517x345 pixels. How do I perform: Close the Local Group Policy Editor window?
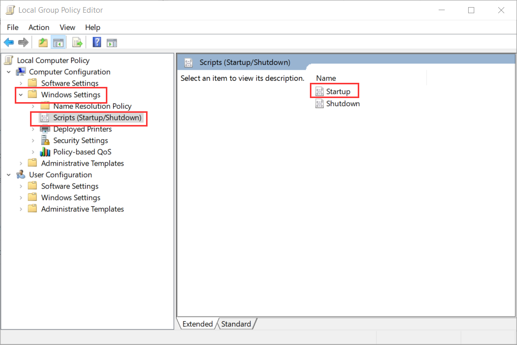click(x=501, y=10)
